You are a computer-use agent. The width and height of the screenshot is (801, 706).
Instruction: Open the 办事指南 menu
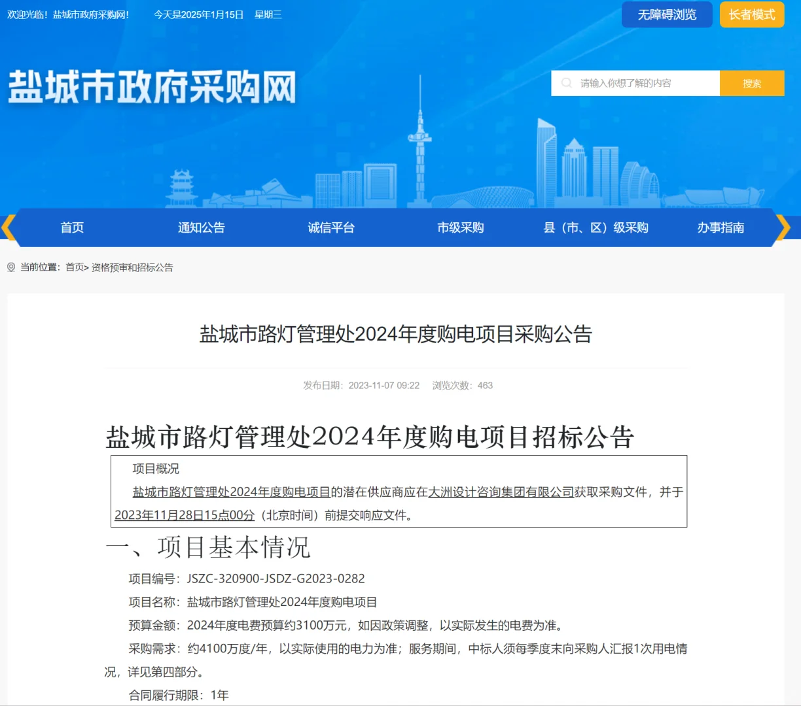coord(720,227)
